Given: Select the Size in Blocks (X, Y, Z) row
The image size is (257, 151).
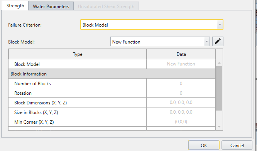Looking at the screenshot, I should pos(112,112).
